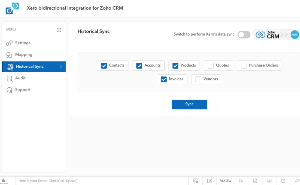Click the Support headset icon
Image resolution: width=300 pixels, height=185 pixels.
[9, 90]
